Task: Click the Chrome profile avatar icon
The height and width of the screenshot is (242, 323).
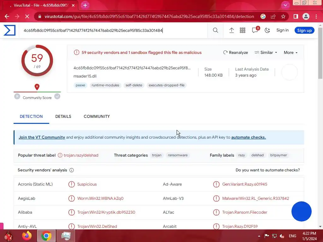Action: click(x=306, y=16)
